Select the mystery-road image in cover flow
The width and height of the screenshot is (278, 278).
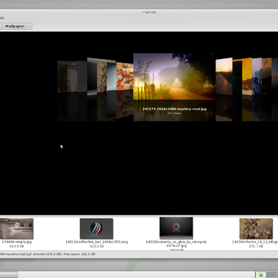[x=174, y=76]
